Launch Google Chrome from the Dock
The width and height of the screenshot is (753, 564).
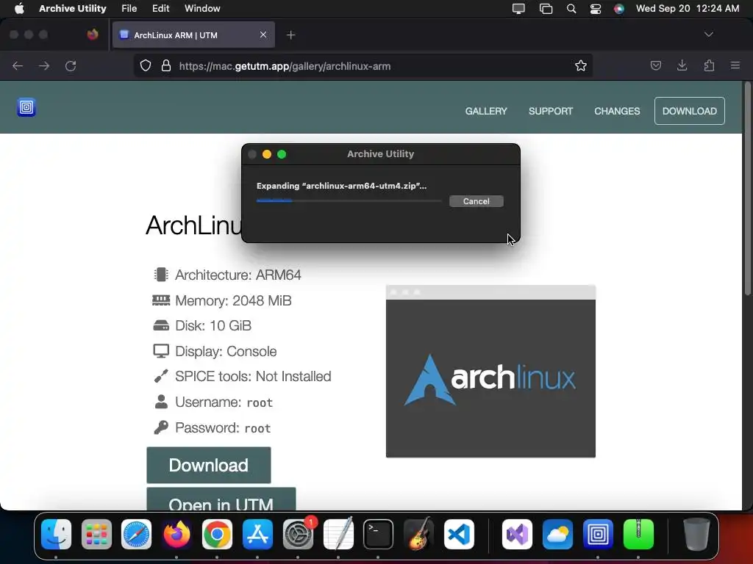click(x=217, y=534)
